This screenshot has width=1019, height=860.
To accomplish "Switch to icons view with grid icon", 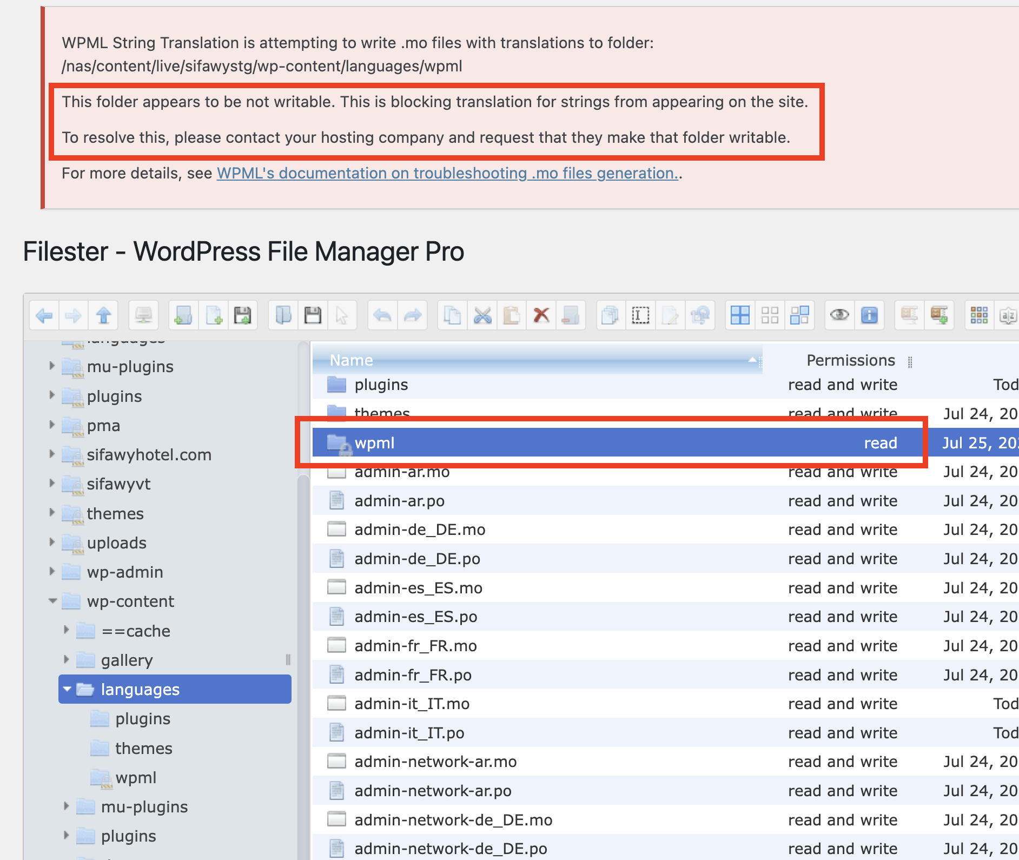I will coord(979,315).
